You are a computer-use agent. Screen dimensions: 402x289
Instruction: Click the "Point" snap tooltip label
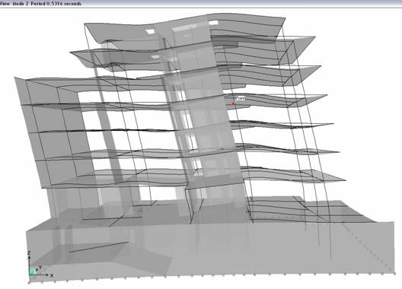[240, 98]
